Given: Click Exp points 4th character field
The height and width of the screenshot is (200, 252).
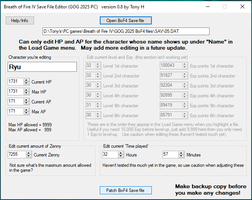Looking at the screenshot, I should coord(174,95).
